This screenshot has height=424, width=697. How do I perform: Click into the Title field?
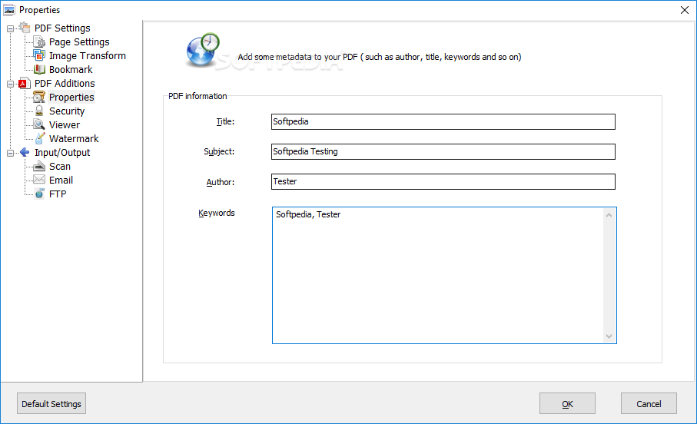point(443,122)
